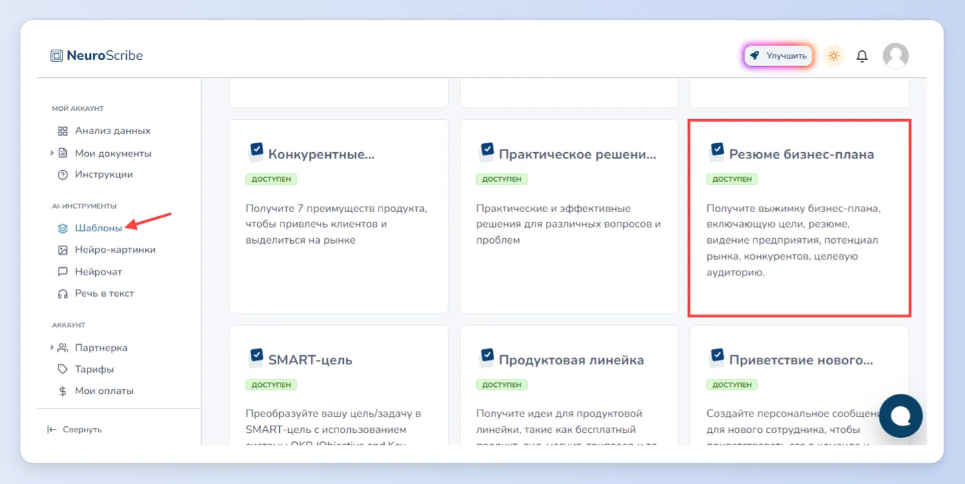Click the Улучшить upgrade button

pyautogui.click(x=778, y=56)
